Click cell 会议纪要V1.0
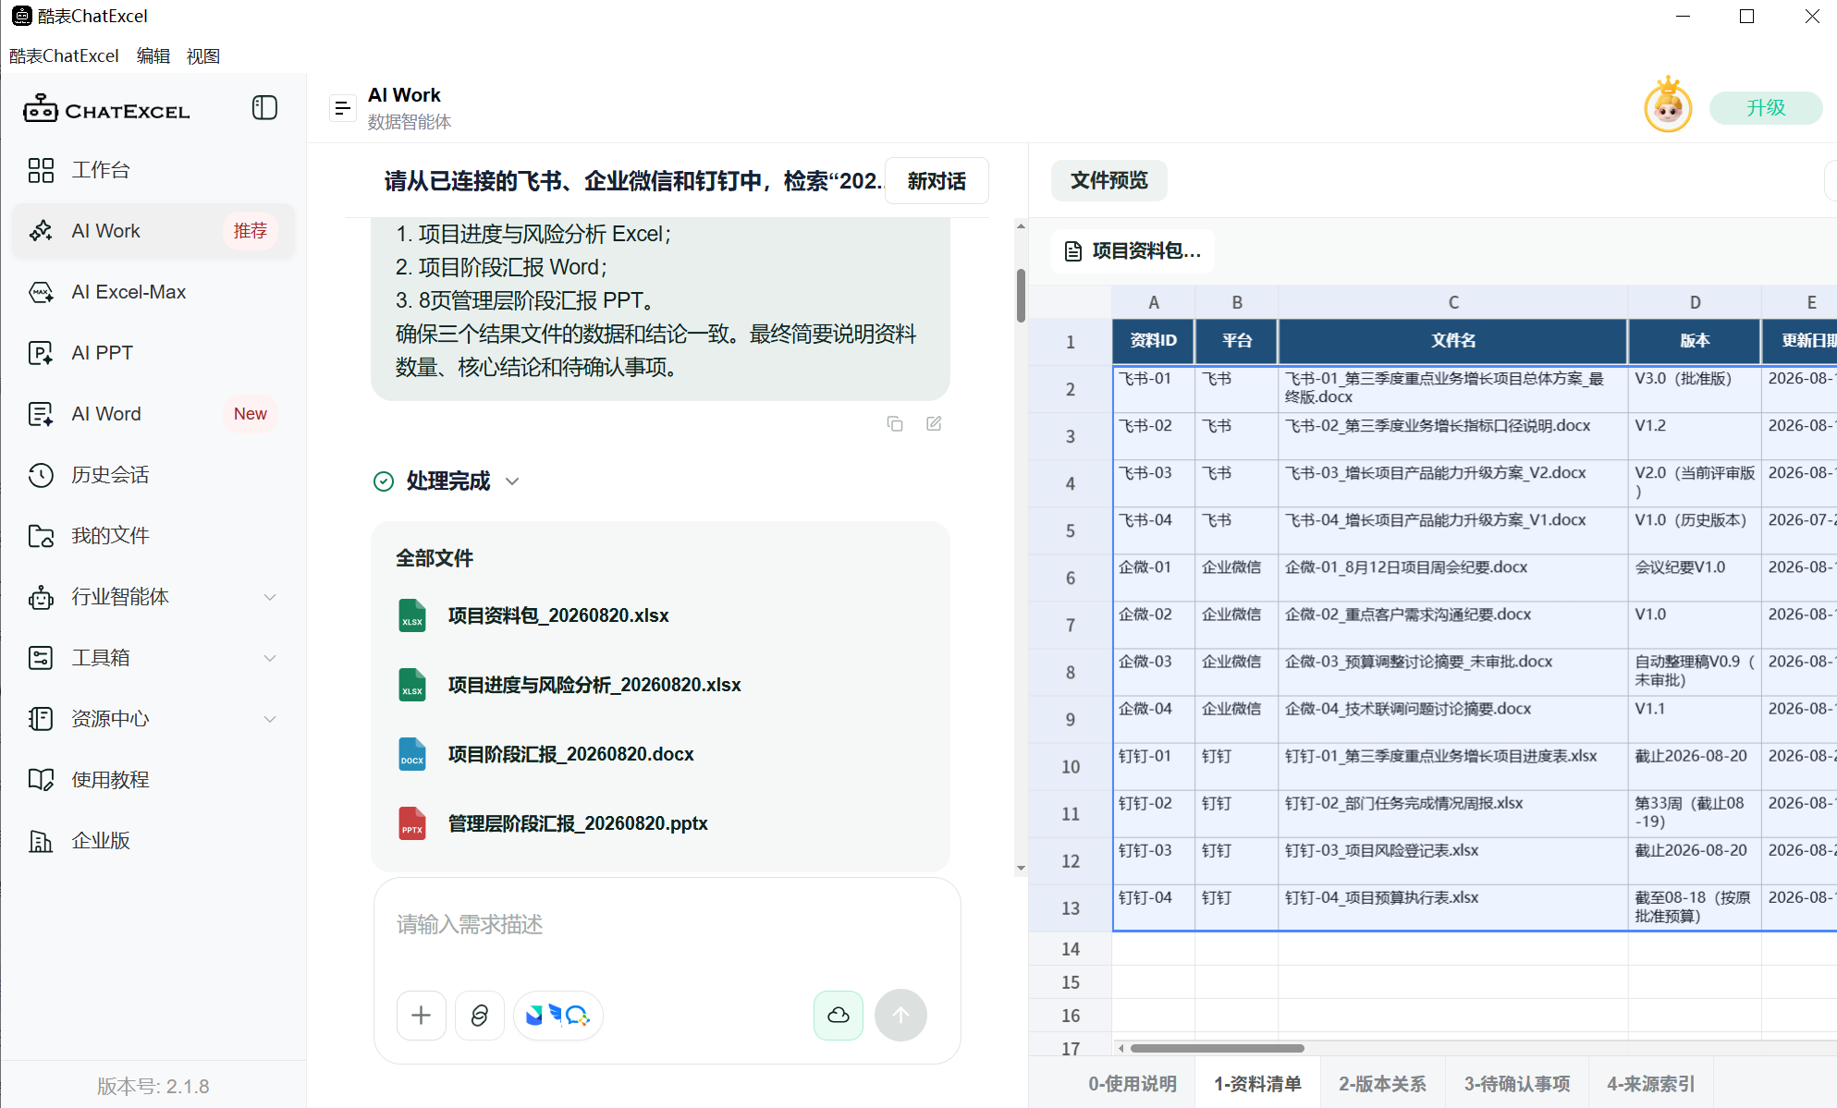 click(1695, 578)
